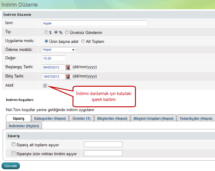This screenshot has height=171, width=215.
Task: Select the $ discount type radio button
Action: click(46, 32)
